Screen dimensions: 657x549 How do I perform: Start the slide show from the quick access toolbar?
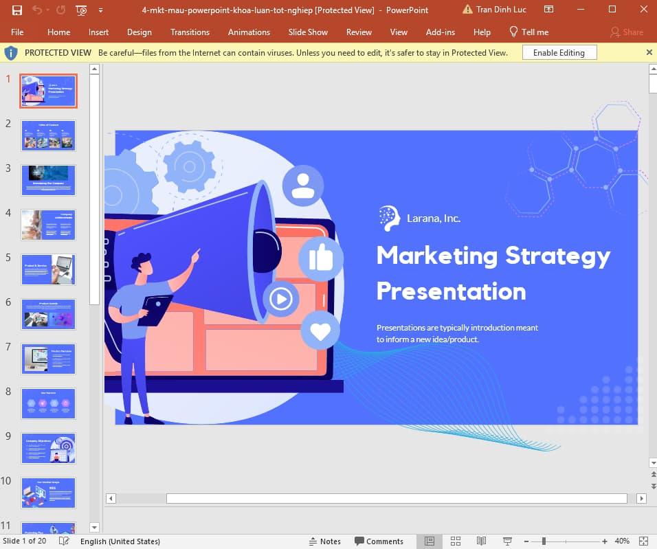click(x=80, y=10)
